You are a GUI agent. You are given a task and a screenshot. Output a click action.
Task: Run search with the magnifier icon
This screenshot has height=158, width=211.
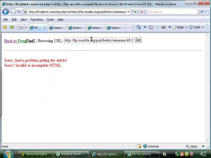(x=202, y=12)
